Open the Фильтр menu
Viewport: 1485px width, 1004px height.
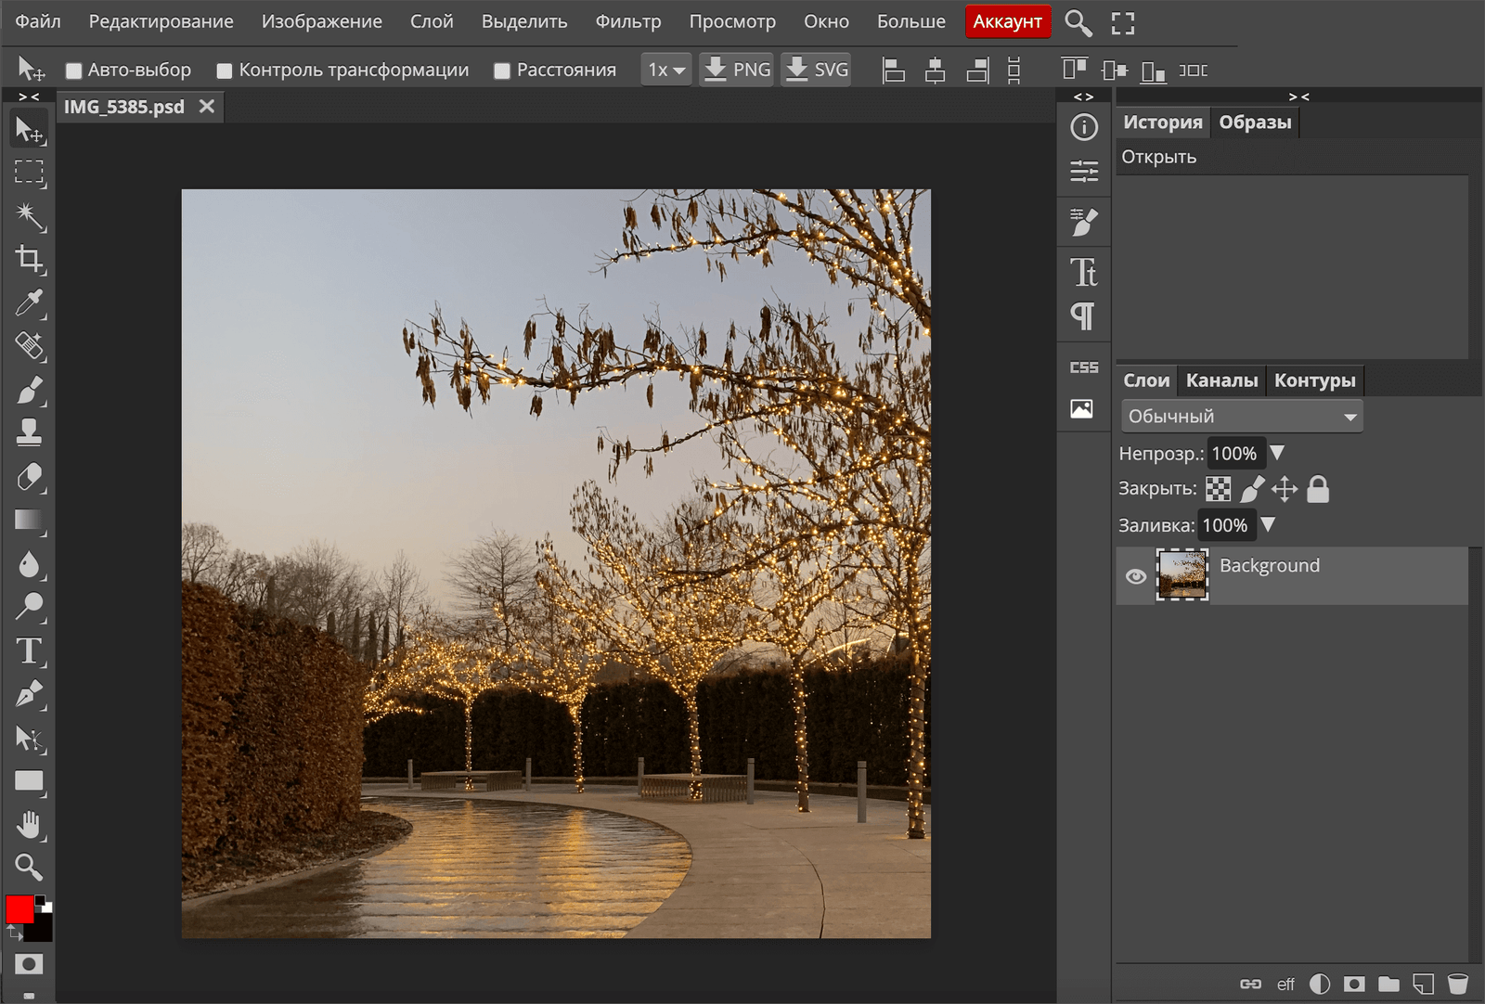tap(627, 21)
